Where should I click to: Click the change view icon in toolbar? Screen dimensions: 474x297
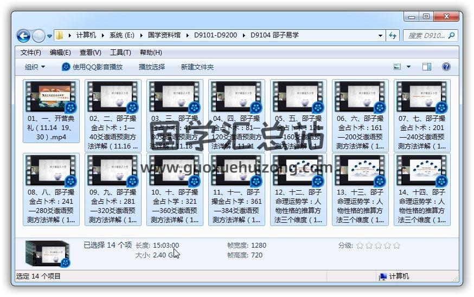(x=398, y=67)
